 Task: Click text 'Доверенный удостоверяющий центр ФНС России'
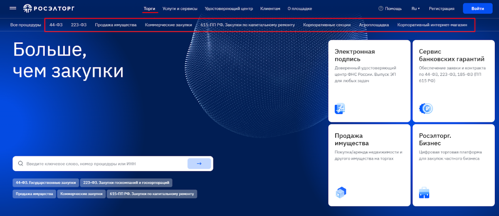point(366,71)
